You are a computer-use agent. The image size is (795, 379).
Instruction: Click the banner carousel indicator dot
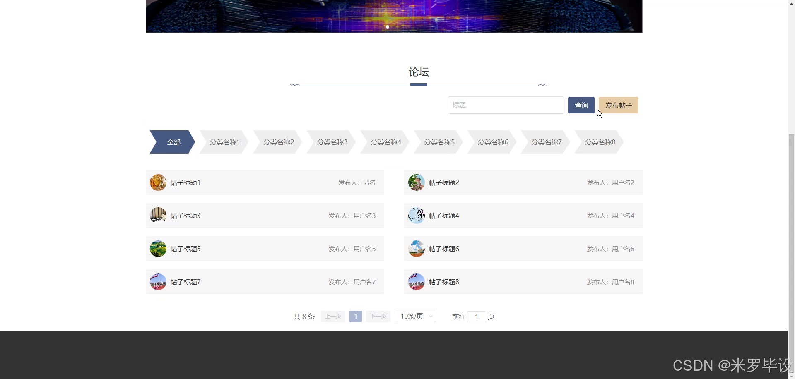pos(388,27)
